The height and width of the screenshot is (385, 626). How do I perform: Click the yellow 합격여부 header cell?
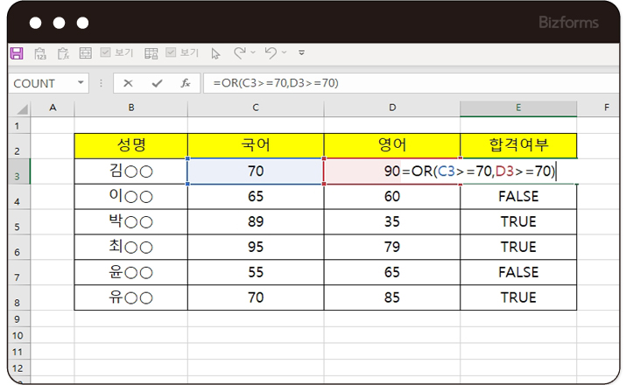coord(518,145)
